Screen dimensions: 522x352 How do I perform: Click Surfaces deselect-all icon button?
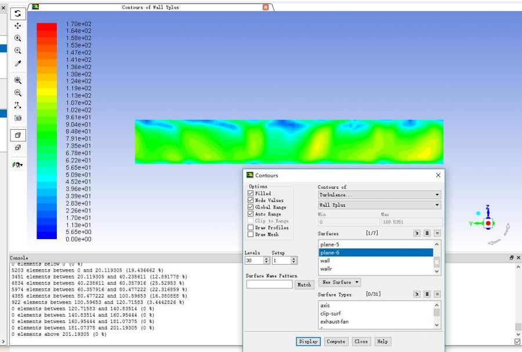coord(437,233)
